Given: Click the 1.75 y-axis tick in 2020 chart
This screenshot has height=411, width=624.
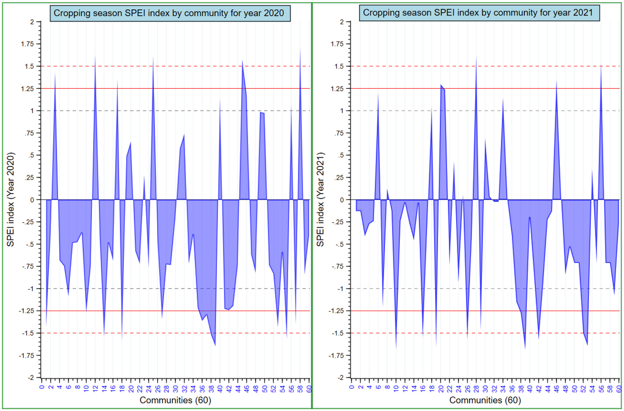Looking at the screenshot, I should (x=28, y=44).
